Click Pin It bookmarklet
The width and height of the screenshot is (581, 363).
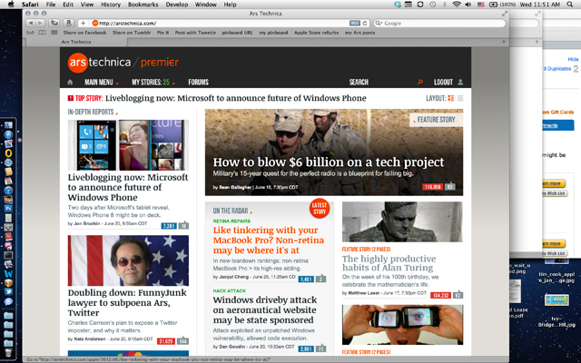(x=162, y=33)
